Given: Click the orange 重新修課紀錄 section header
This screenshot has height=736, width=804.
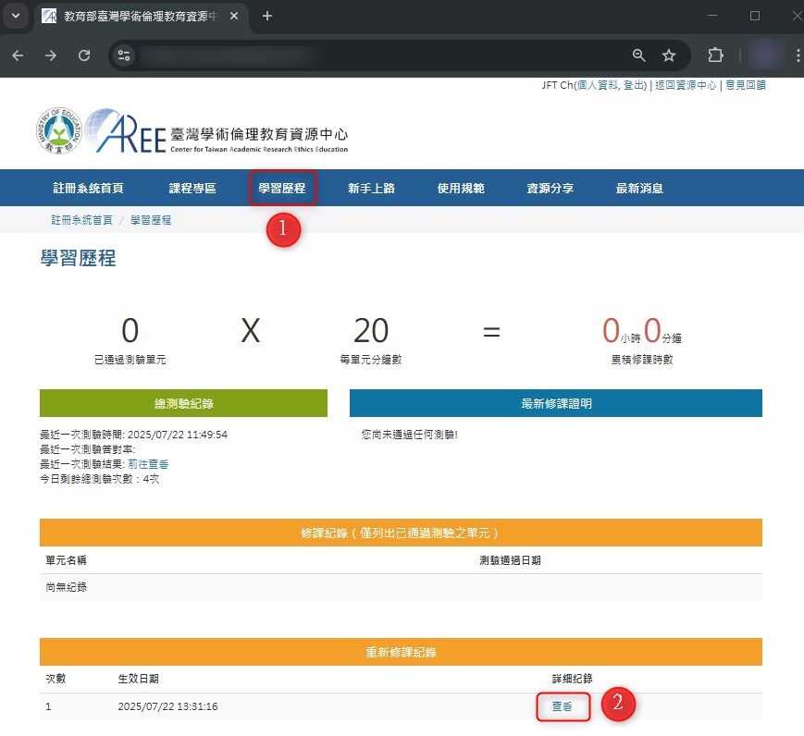Looking at the screenshot, I should 401,652.
